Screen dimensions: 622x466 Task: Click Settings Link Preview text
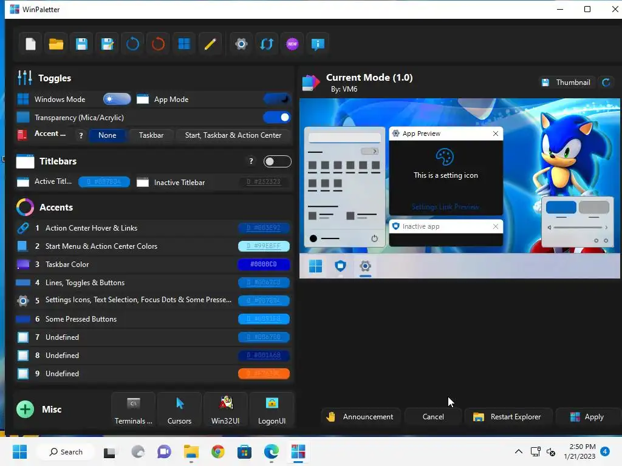point(445,207)
